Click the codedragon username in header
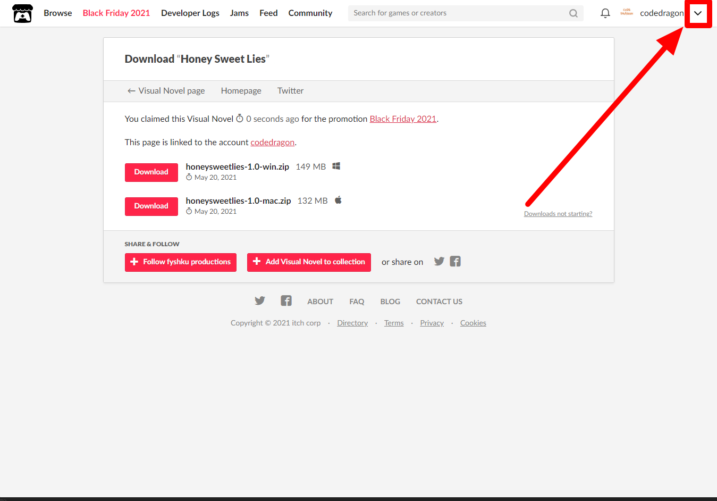This screenshot has width=717, height=501. (662, 13)
